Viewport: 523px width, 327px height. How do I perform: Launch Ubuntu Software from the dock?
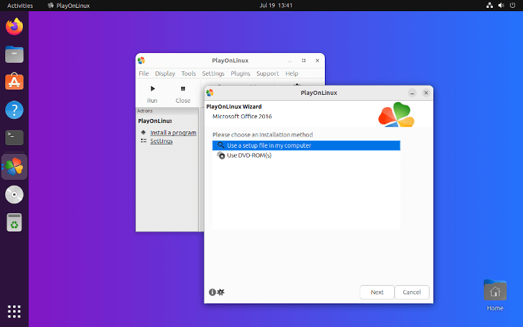click(14, 82)
